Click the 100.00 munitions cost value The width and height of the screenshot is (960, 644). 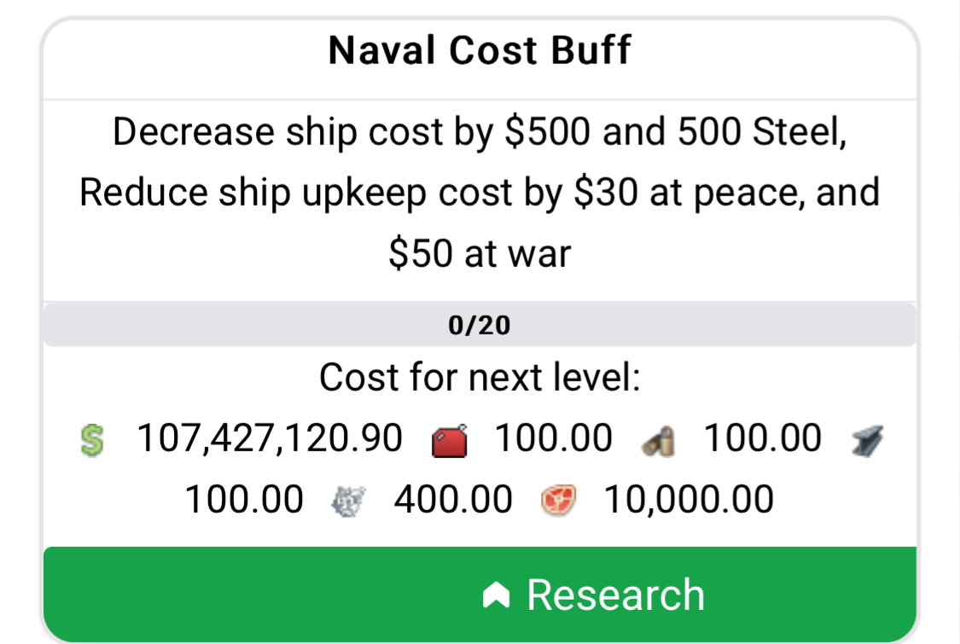762,439
